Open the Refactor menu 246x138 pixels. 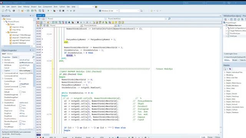(27, 7)
